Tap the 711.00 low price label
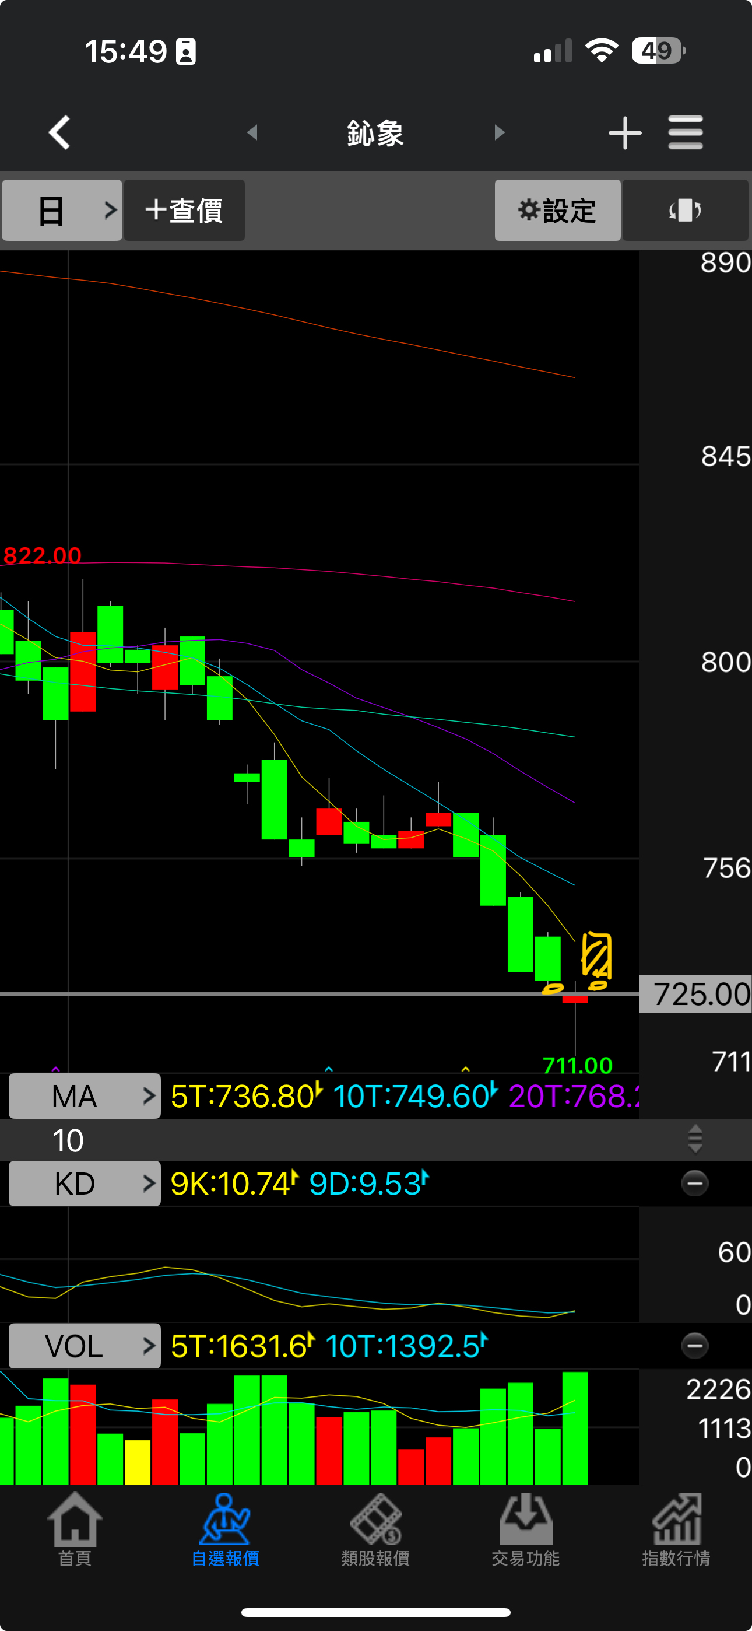 pos(577,1065)
